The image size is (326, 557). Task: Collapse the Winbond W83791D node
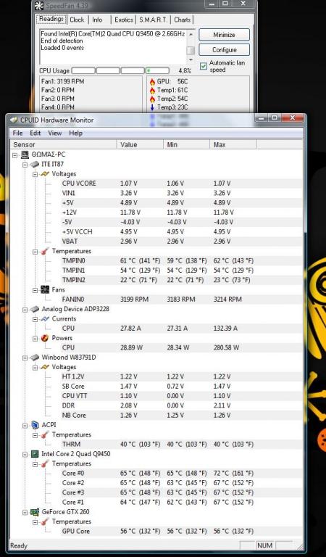tap(25, 358)
